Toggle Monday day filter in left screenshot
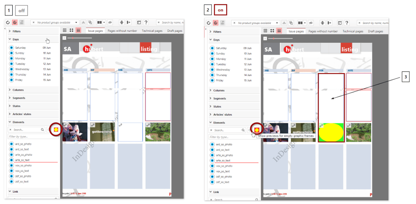This screenshot has width=416, height=204. click(11, 59)
